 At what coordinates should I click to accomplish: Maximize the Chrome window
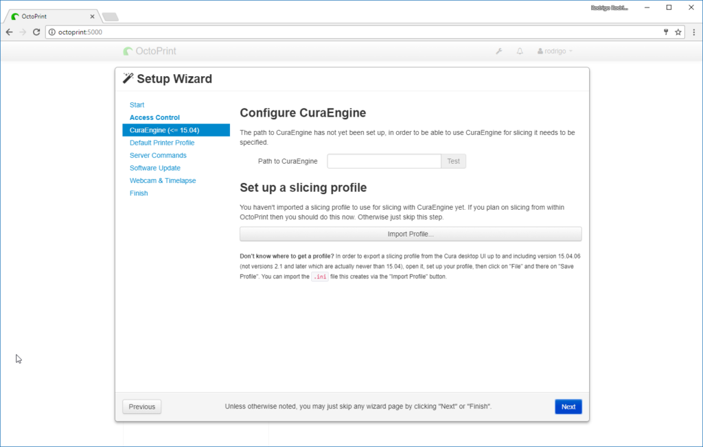pyautogui.click(x=669, y=8)
